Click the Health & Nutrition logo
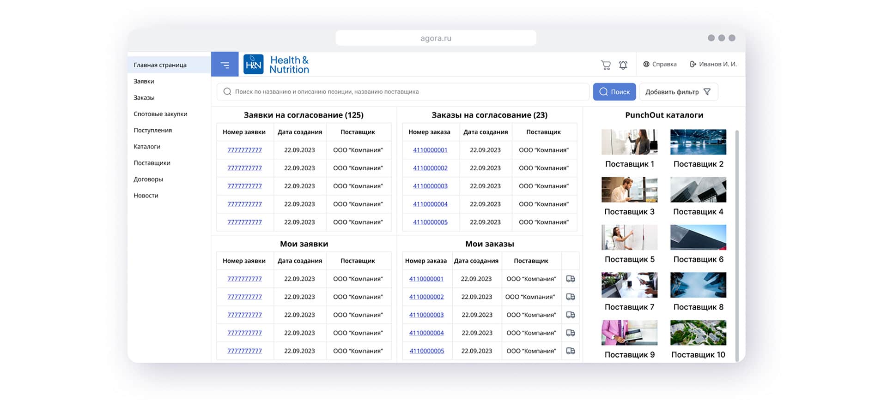Screen dimensions: 887x406 (276, 65)
